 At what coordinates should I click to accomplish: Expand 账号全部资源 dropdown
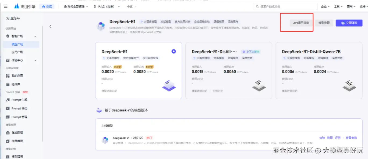click(76, 6)
